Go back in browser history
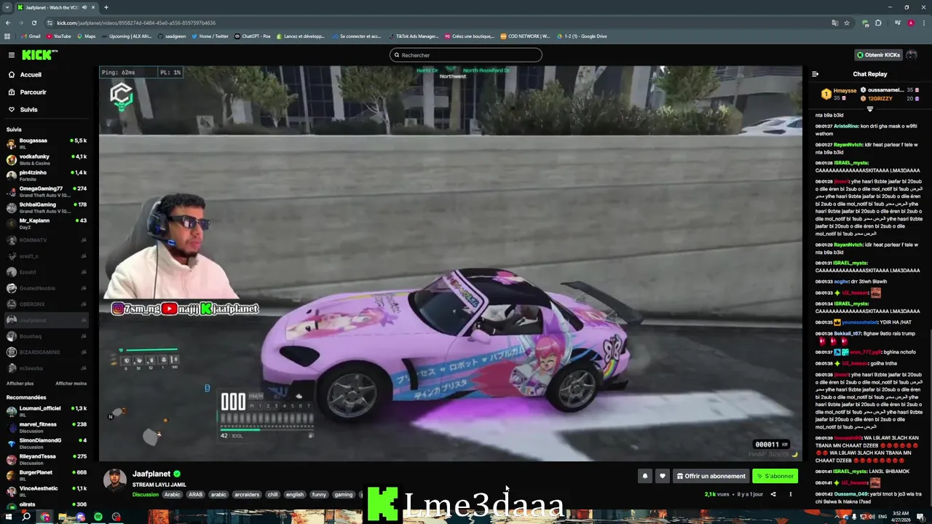 (x=8, y=23)
